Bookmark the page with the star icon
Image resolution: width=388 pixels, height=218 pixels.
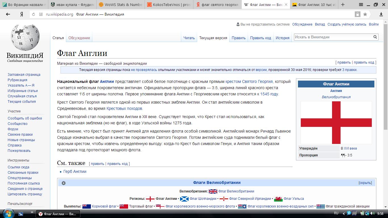365,14
